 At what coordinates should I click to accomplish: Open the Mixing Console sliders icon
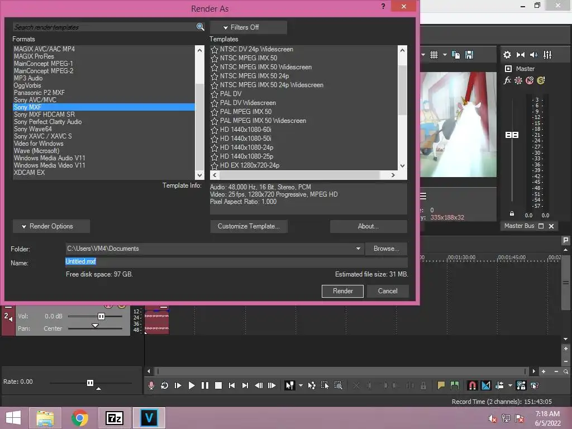point(547,55)
